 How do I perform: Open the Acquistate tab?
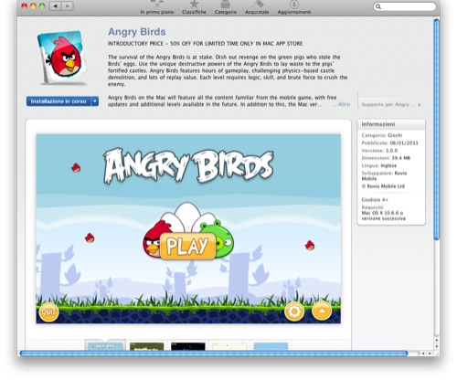tap(257, 7)
